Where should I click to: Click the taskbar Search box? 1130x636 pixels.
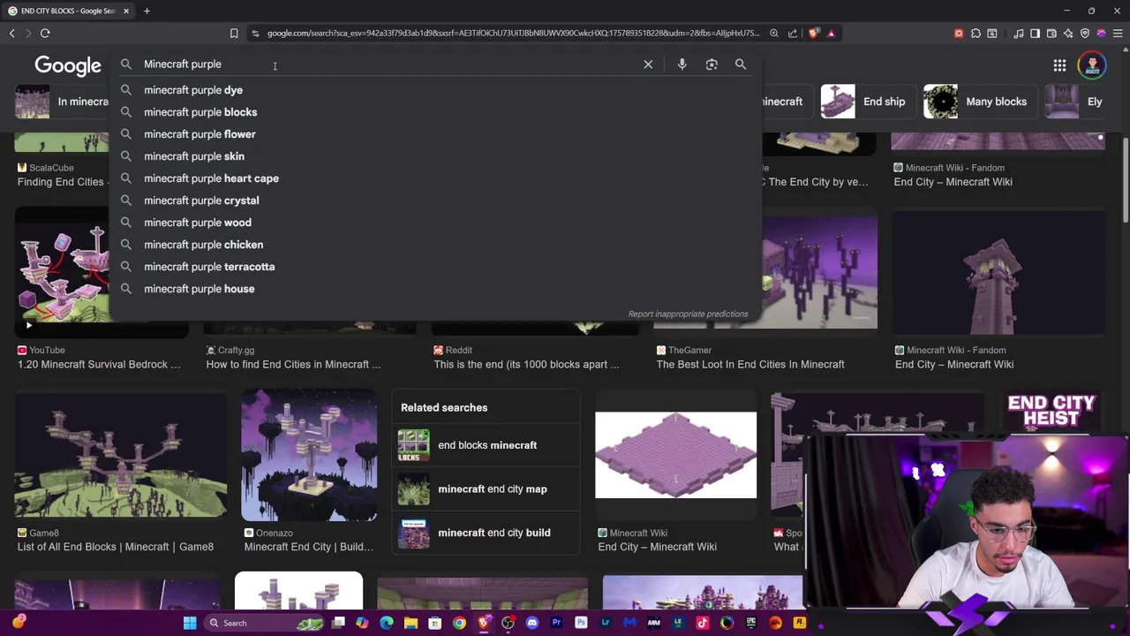265,623
